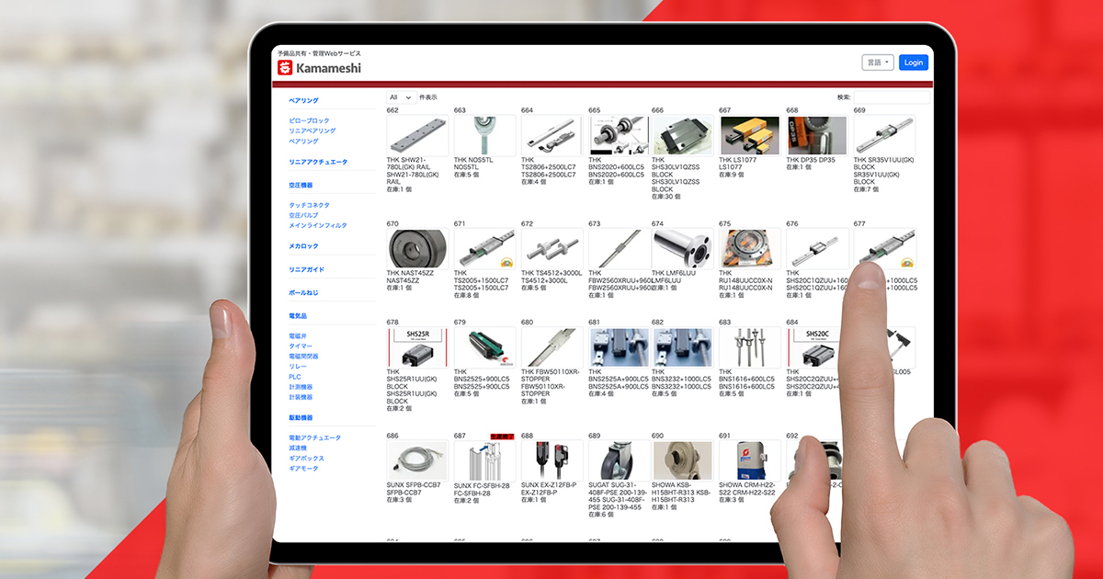Open item 676 SHS20C1QZUU thumbnail
Screen dimensions: 1103x579
[x=816, y=248]
